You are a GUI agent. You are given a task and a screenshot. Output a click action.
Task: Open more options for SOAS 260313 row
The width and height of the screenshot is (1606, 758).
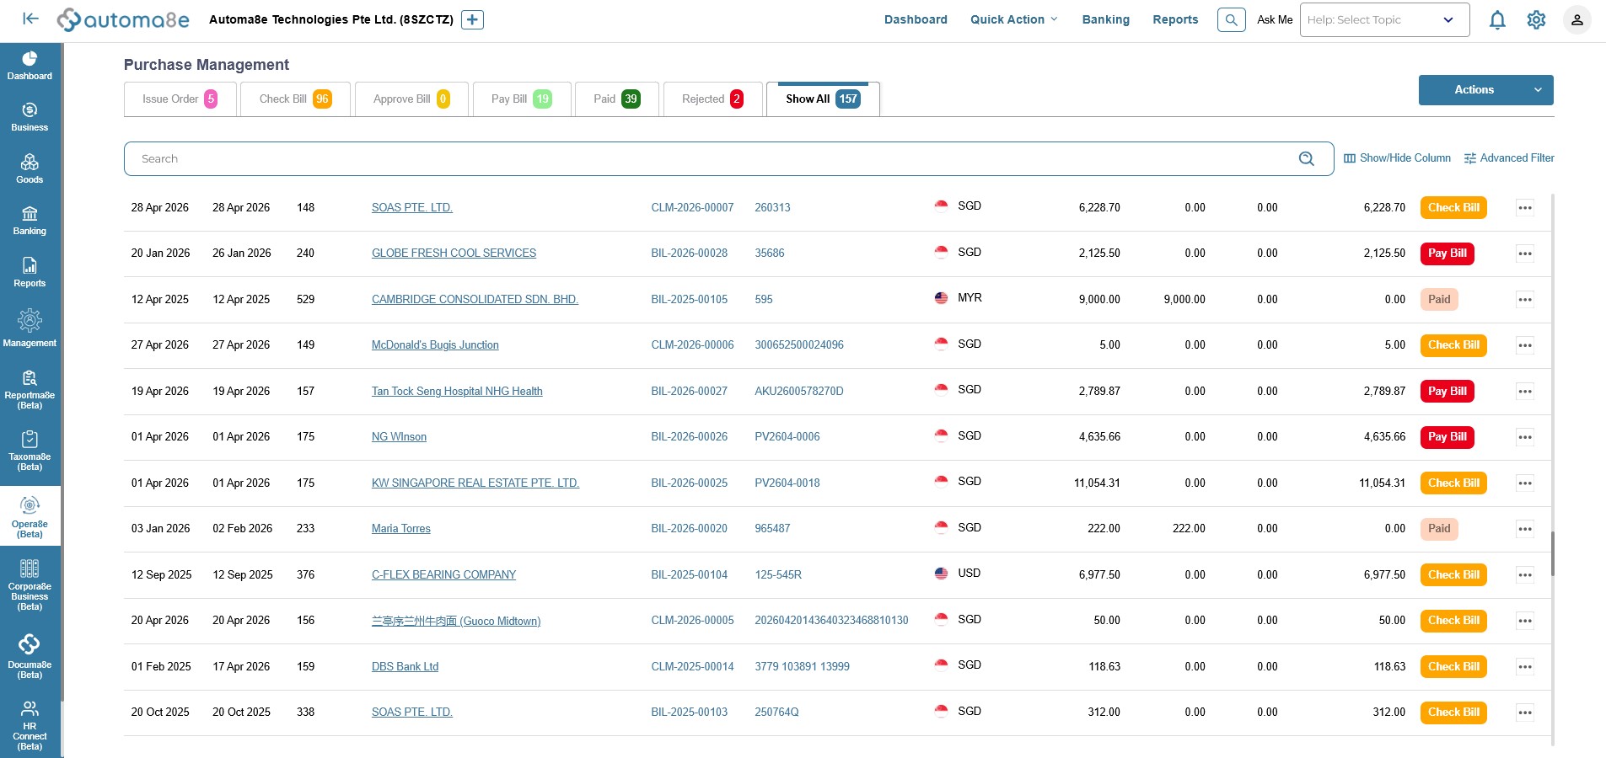1524,208
